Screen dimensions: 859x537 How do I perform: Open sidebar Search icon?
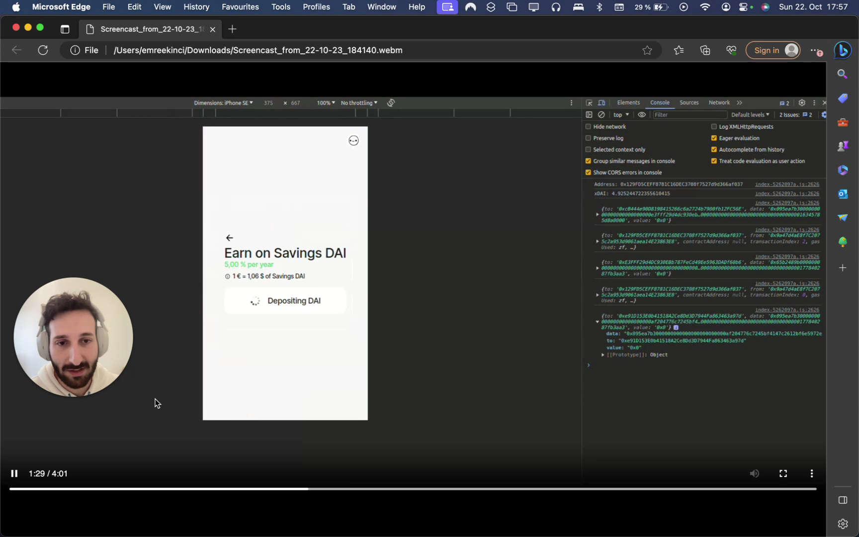click(842, 74)
